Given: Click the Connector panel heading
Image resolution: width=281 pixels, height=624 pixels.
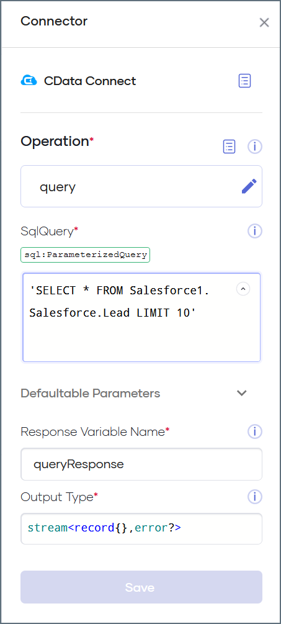Looking at the screenshot, I should [54, 21].
